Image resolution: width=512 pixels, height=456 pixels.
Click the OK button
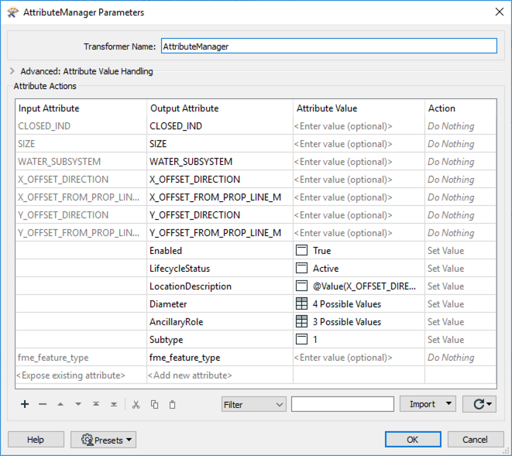point(412,440)
